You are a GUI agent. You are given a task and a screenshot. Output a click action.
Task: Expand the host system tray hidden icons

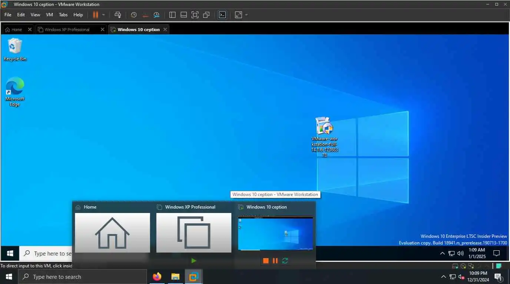[444, 277]
